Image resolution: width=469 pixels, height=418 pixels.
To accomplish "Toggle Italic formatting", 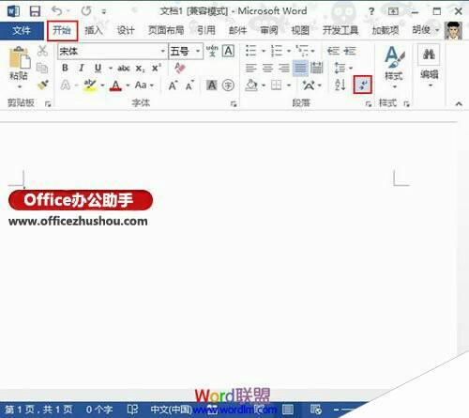I will tap(82, 68).
